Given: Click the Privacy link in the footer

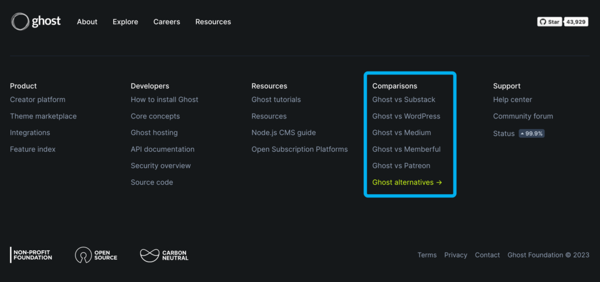Looking at the screenshot, I should pyautogui.click(x=456, y=255).
